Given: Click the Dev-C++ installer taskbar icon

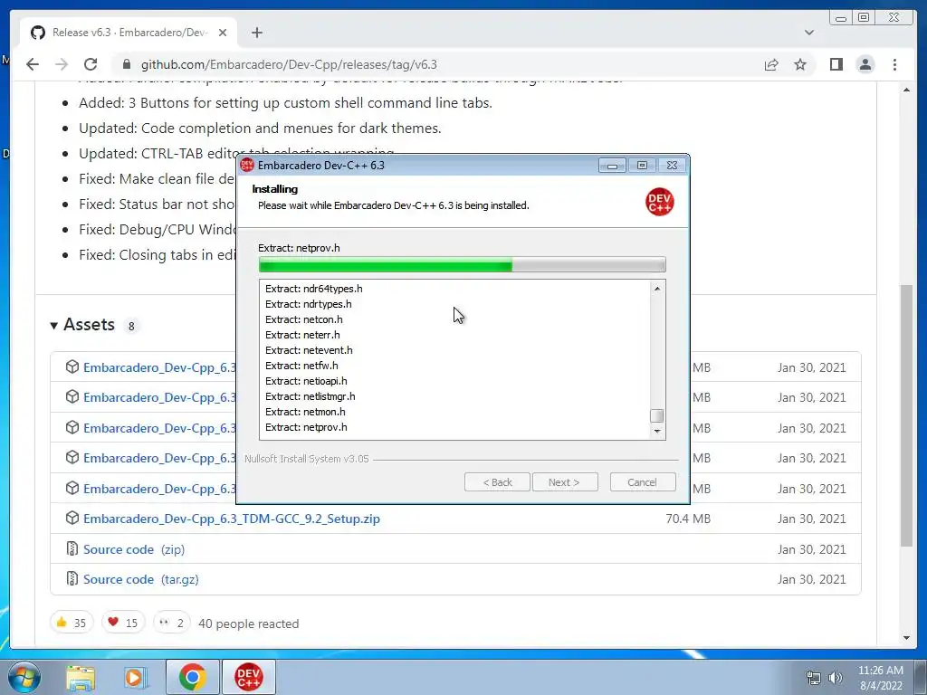Looking at the screenshot, I should [x=248, y=677].
